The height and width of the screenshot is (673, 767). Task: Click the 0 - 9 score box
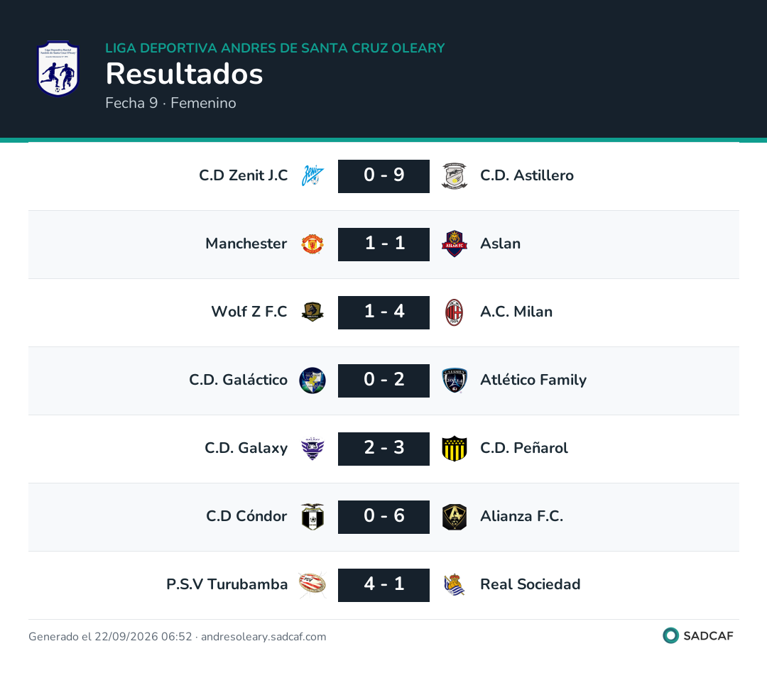pos(383,176)
